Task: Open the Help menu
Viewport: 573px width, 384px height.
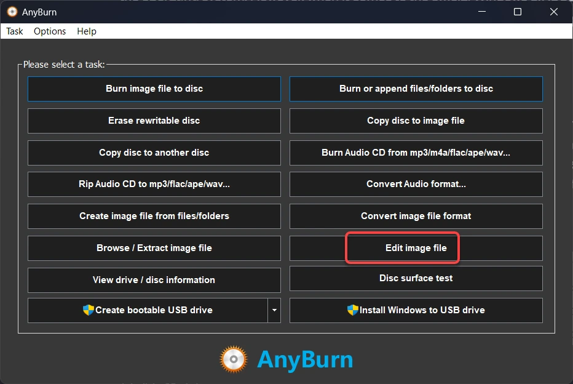Action: coord(87,31)
